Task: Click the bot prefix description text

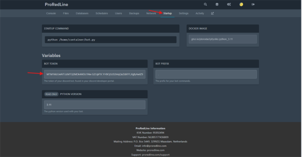Action: tap(173, 81)
